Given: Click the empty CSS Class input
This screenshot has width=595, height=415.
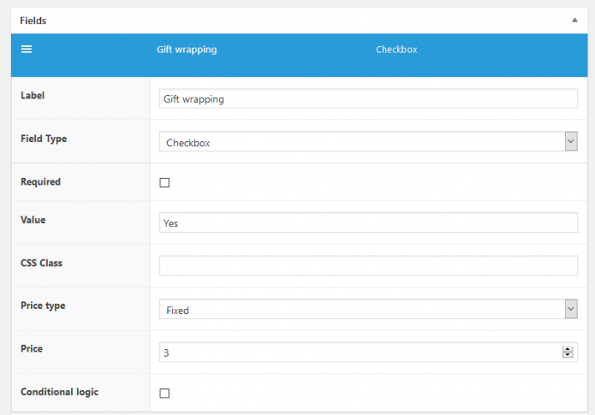Looking at the screenshot, I should 368,266.
